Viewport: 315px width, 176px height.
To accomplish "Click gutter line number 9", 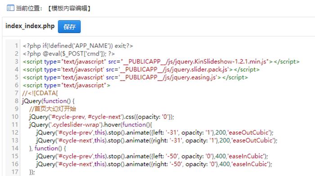I will [x=17, y=109].
